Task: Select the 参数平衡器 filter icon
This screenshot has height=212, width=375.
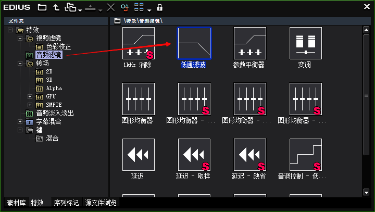Action: [x=250, y=43]
